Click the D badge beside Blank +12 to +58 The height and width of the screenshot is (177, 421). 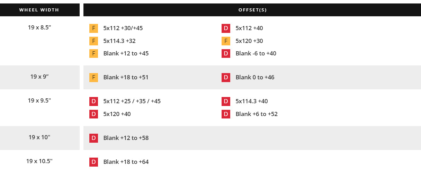coord(93,138)
